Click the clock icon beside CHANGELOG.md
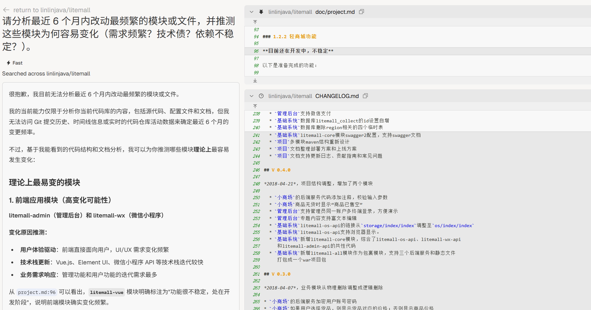 click(x=261, y=96)
